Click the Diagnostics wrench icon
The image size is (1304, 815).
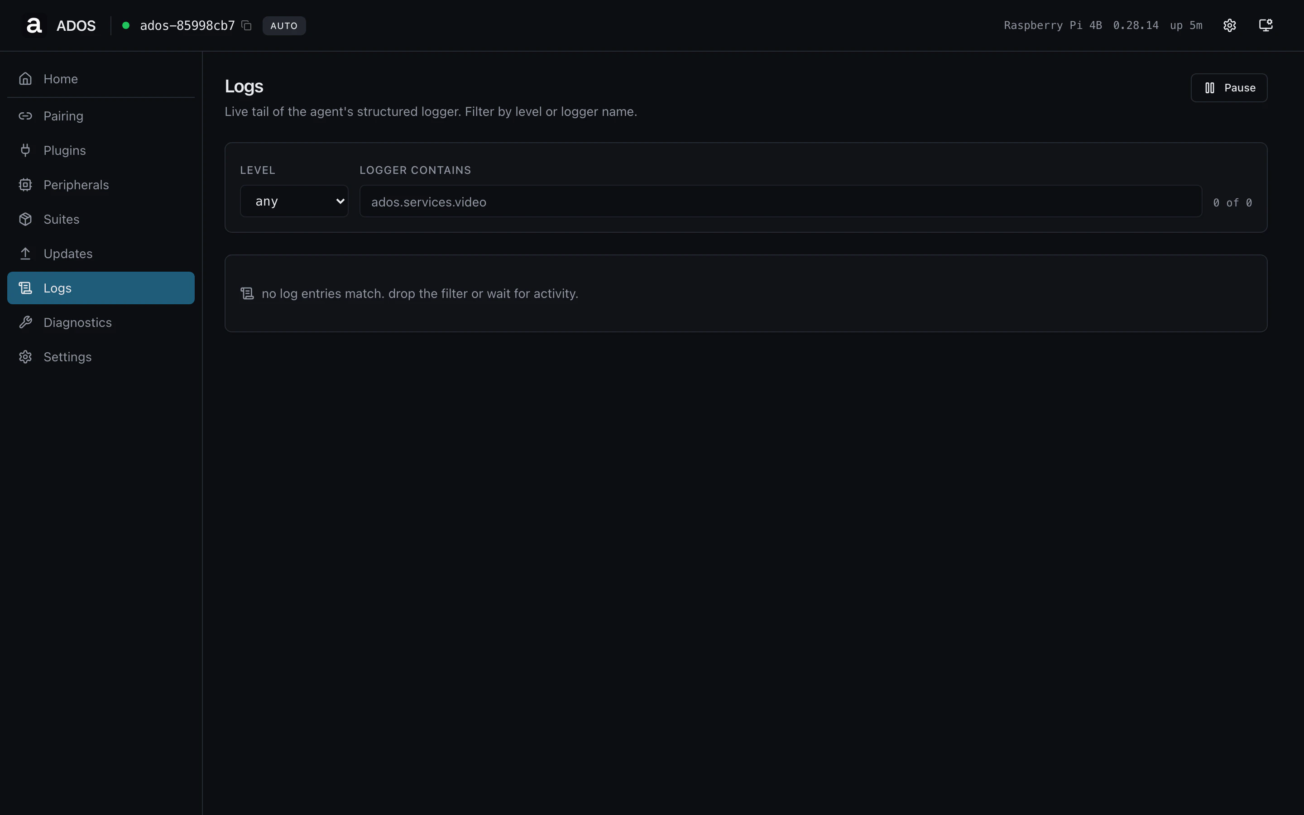(25, 322)
